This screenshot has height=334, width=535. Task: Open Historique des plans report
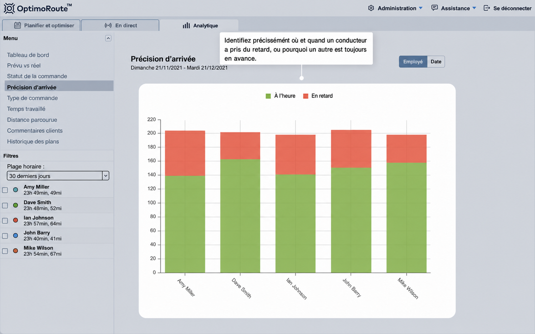[x=33, y=142]
